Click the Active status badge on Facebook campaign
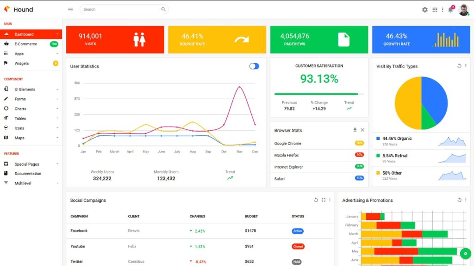The height and width of the screenshot is (266, 474). pos(298,231)
